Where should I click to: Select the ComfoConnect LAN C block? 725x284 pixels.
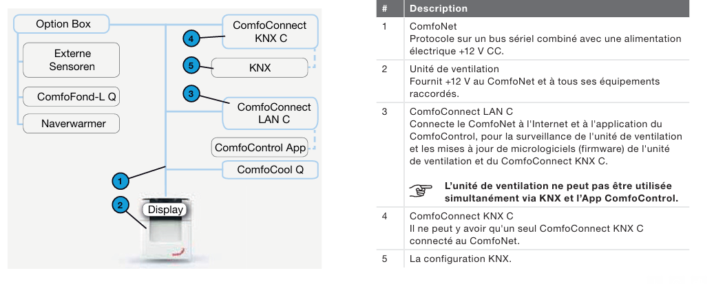click(x=273, y=113)
